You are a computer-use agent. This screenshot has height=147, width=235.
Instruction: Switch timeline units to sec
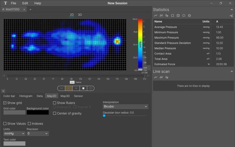[72, 82]
